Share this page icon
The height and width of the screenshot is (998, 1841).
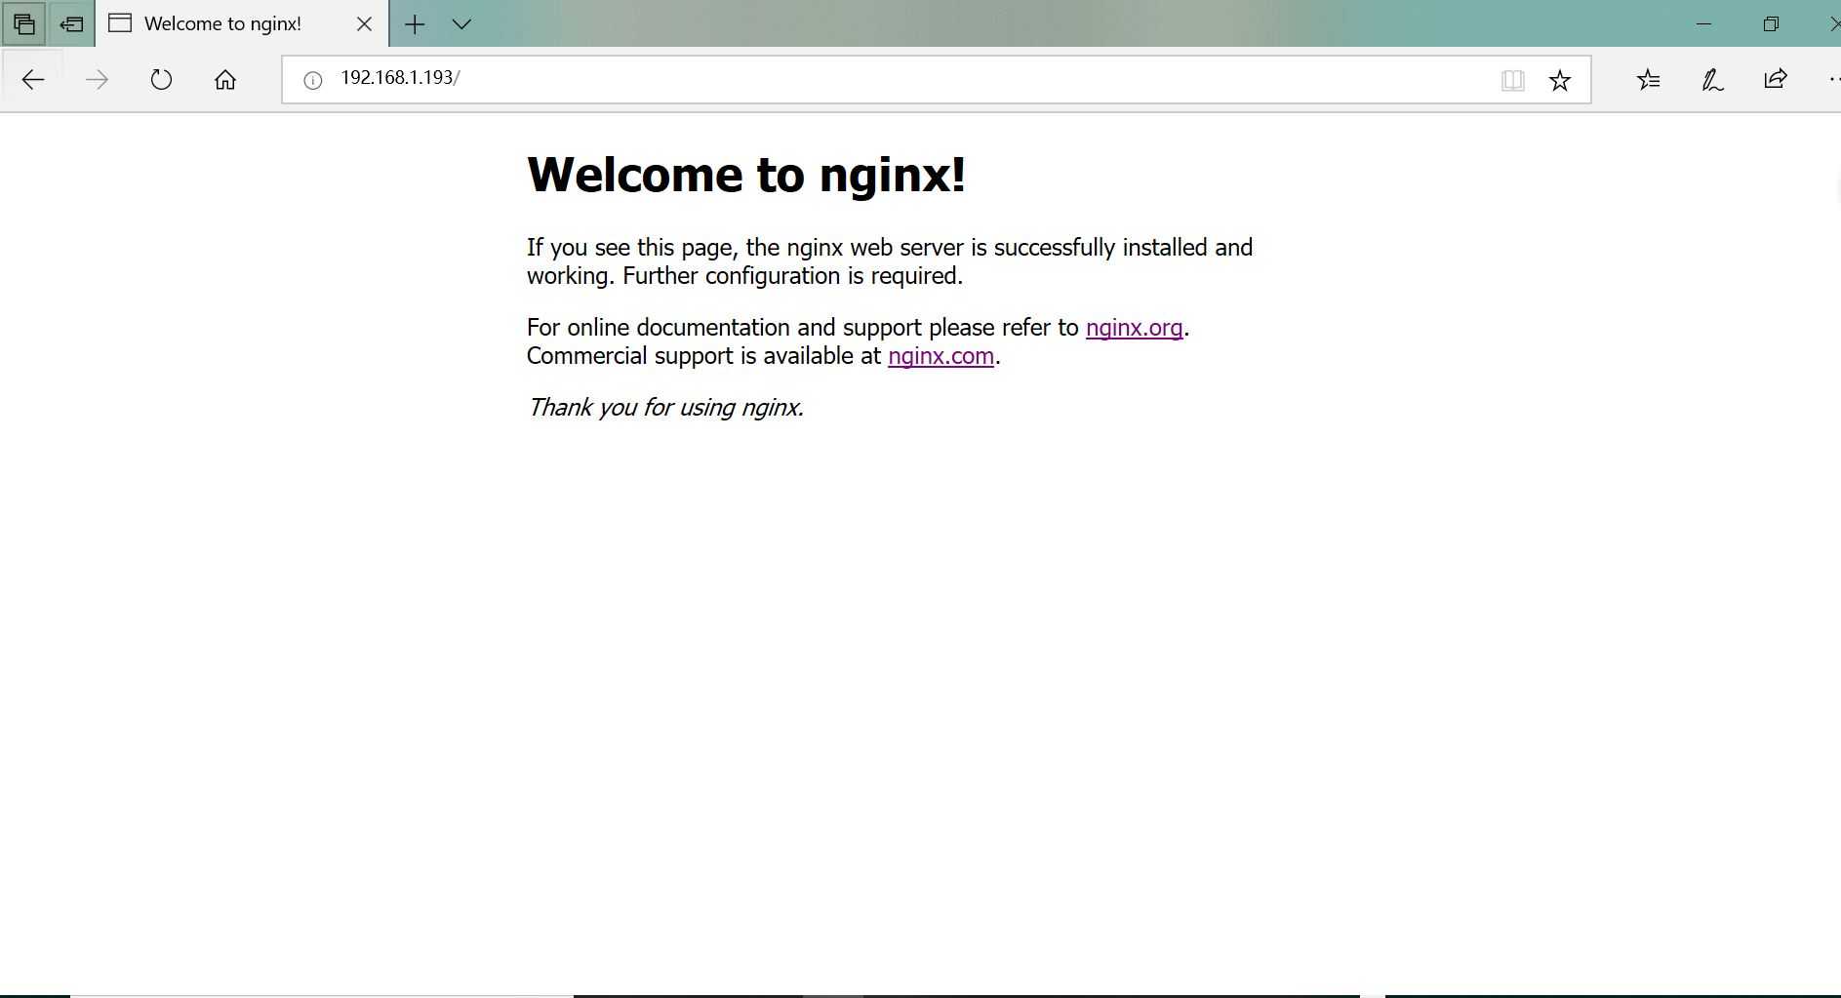click(x=1776, y=79)
